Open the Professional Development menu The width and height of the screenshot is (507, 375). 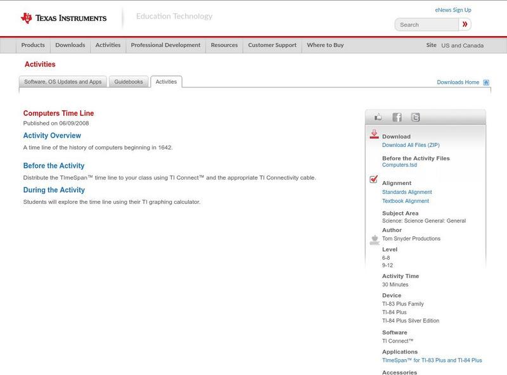[x=165, y=46]
